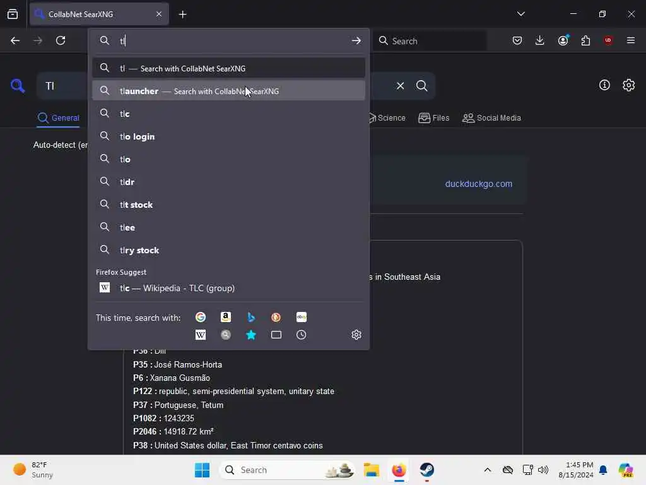Switch to the Social Media category tab
The width and height of the screenshot is (646, 485).
coord(491,118)
